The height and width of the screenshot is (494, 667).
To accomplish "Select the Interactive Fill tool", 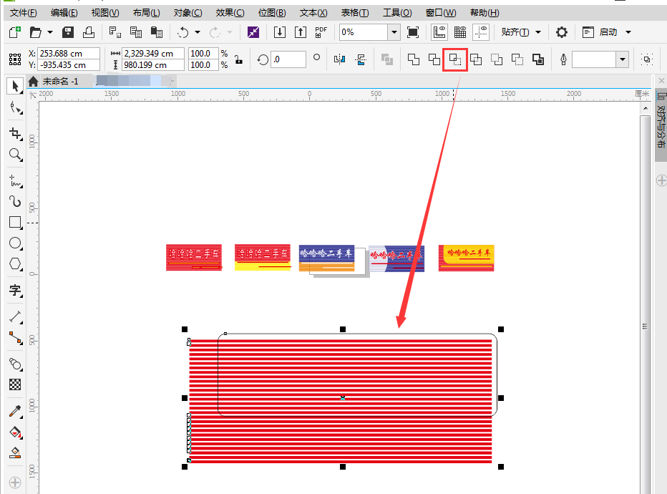I will tap(15, 432).
